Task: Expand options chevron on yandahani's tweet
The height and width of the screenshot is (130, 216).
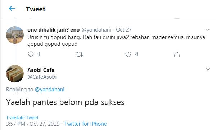Action: point(208,30)
